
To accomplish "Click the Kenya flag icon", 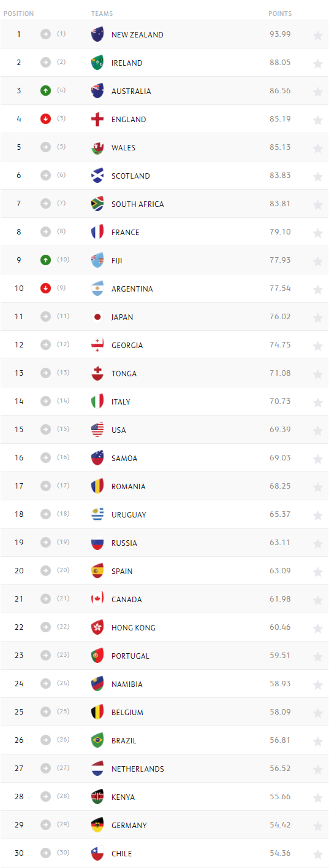I will pos(97,797).
